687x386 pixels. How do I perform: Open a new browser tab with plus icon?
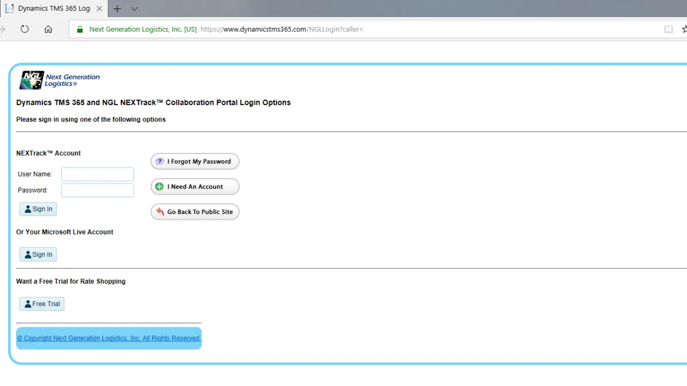117,9
